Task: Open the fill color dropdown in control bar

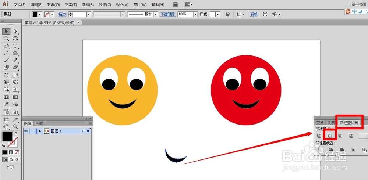Action: click(x=40, y=14)
